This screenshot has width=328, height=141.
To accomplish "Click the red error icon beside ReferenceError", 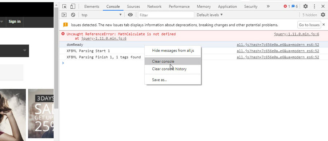I will (x=63, y=34).
